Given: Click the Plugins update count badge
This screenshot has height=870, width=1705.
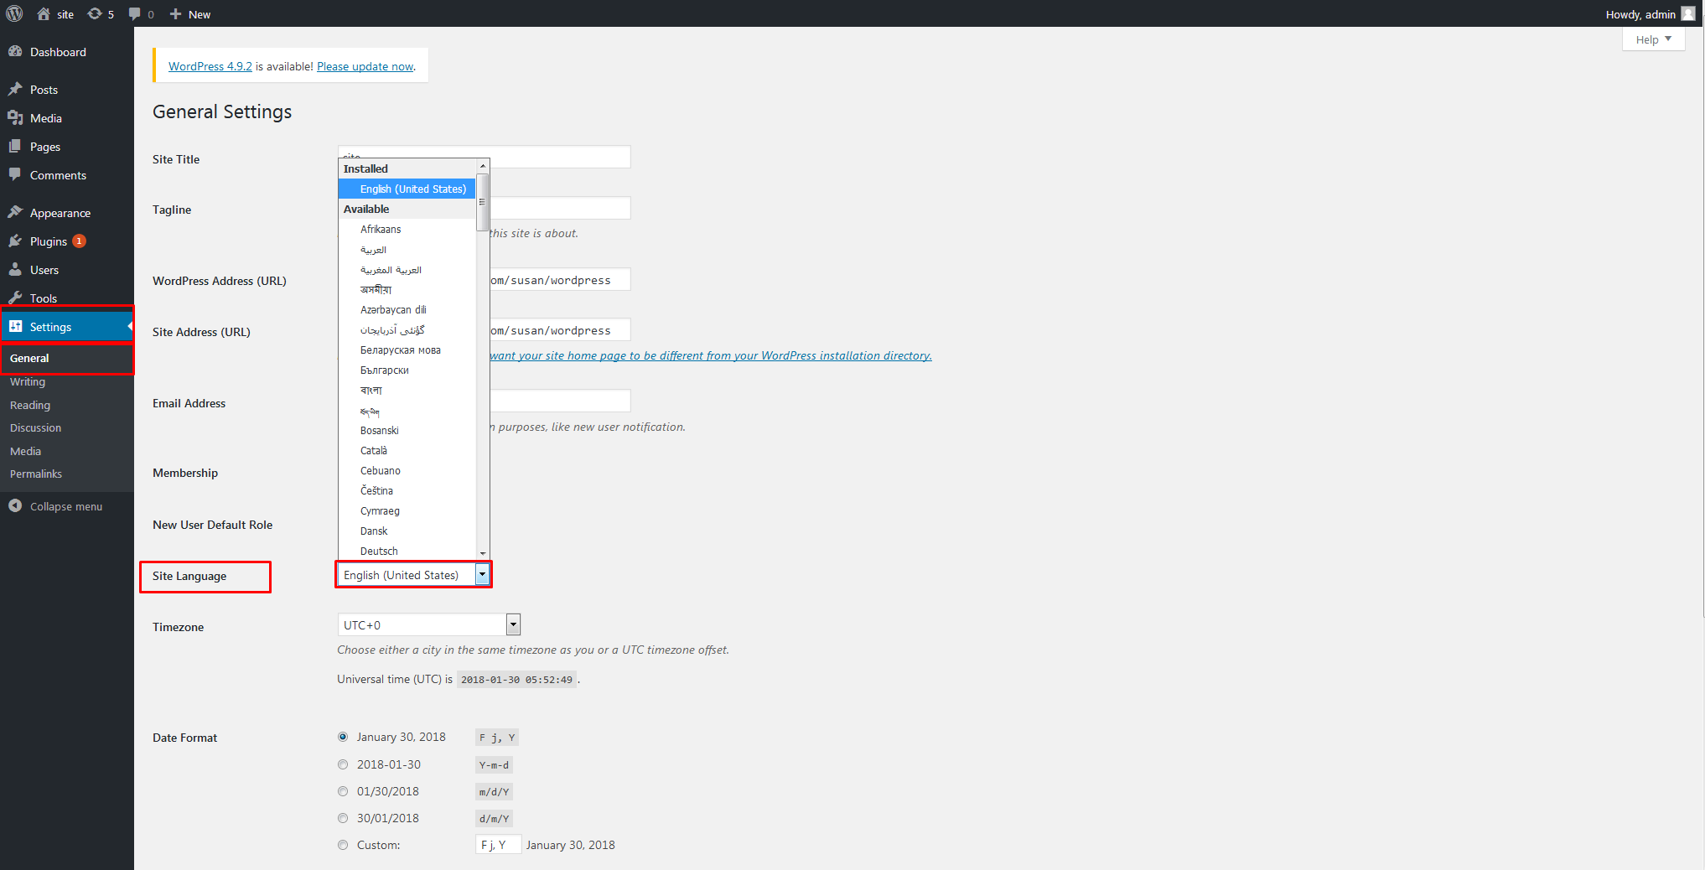Looking at the screenshot, I should (80, 241).
